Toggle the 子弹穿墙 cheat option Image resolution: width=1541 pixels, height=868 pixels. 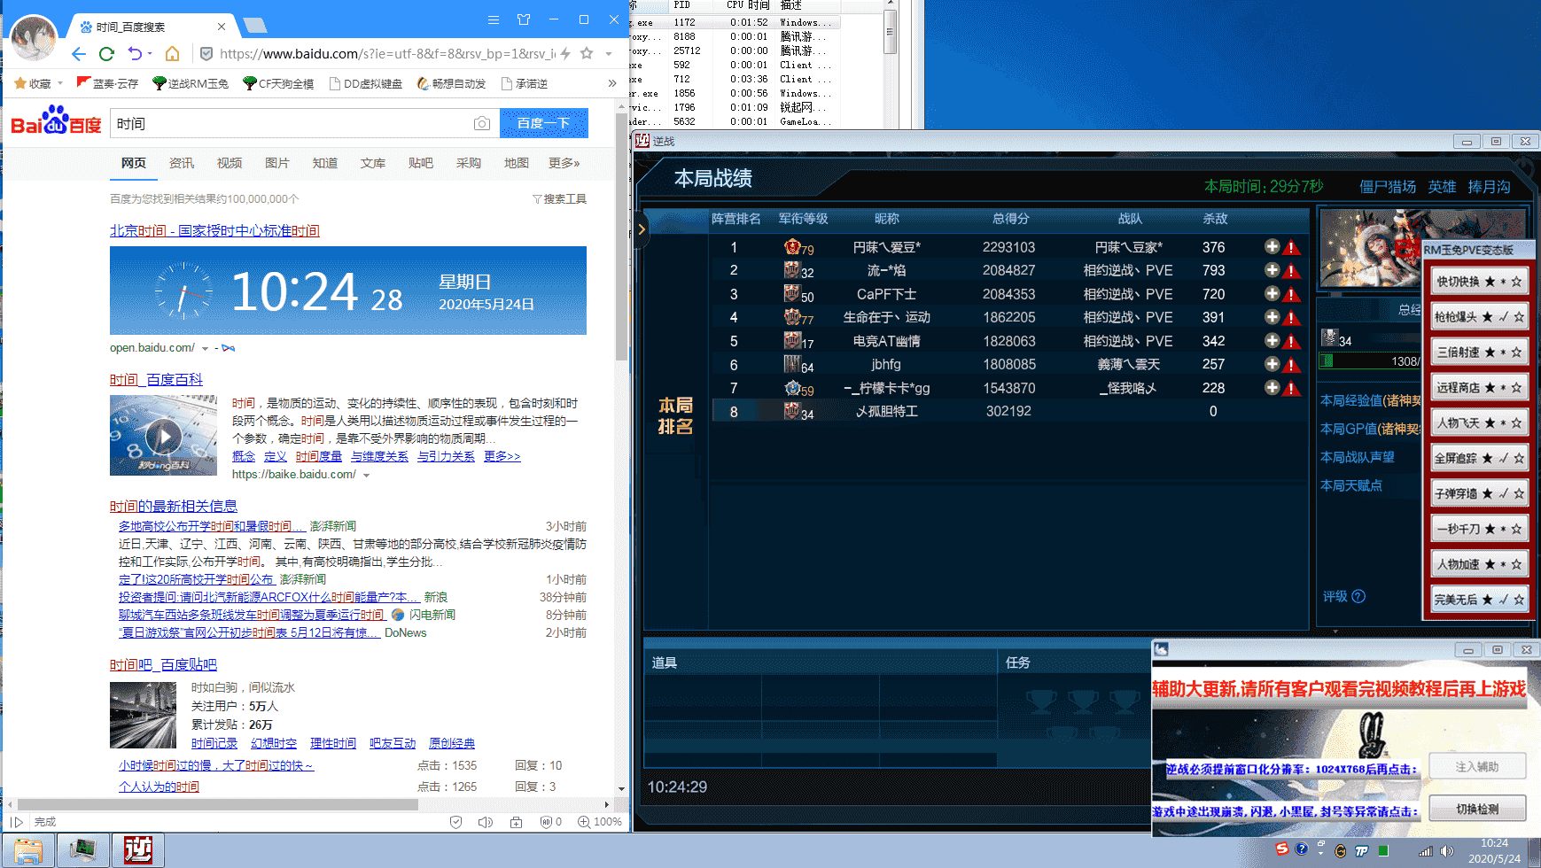pyautogui.click(x=1480, y=494)
